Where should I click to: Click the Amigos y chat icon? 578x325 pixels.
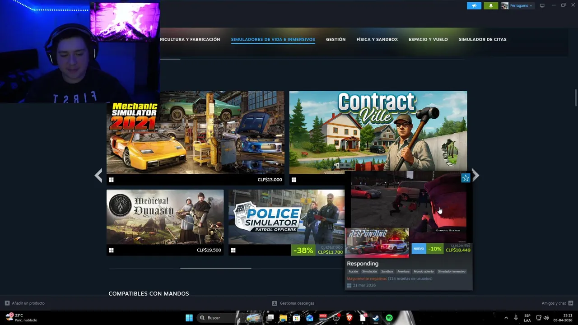(571, 303)
